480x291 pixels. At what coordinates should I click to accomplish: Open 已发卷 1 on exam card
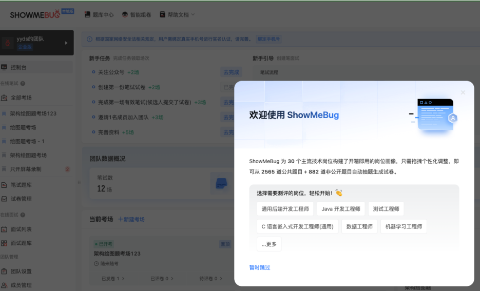coord(113,279)
